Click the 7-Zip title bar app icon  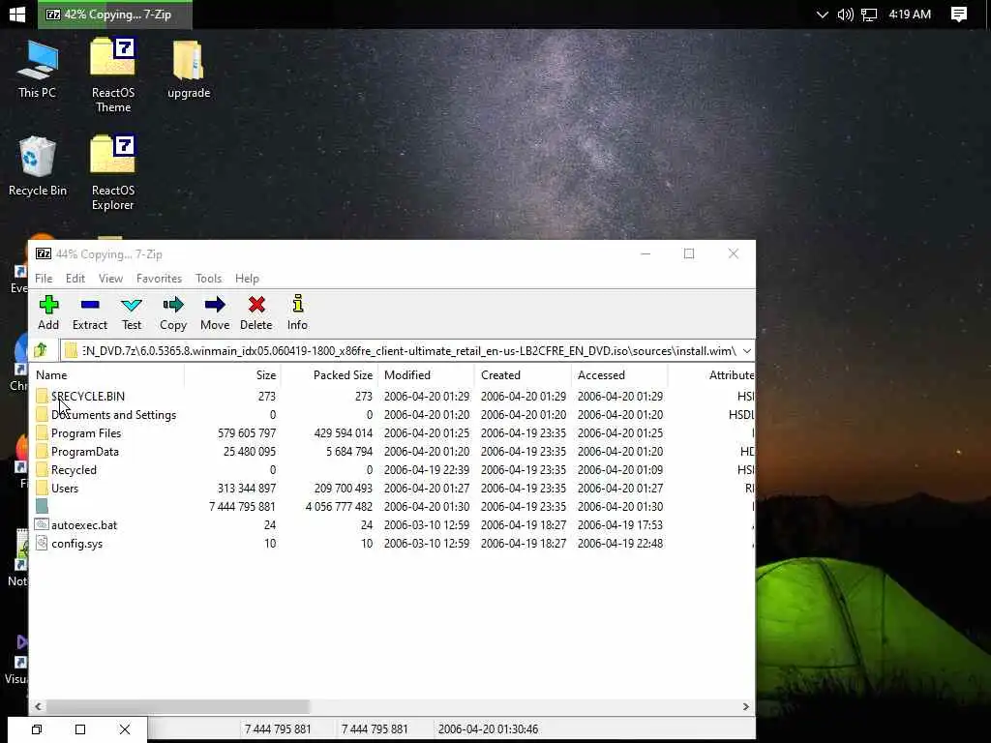click(x=43, y=254)
